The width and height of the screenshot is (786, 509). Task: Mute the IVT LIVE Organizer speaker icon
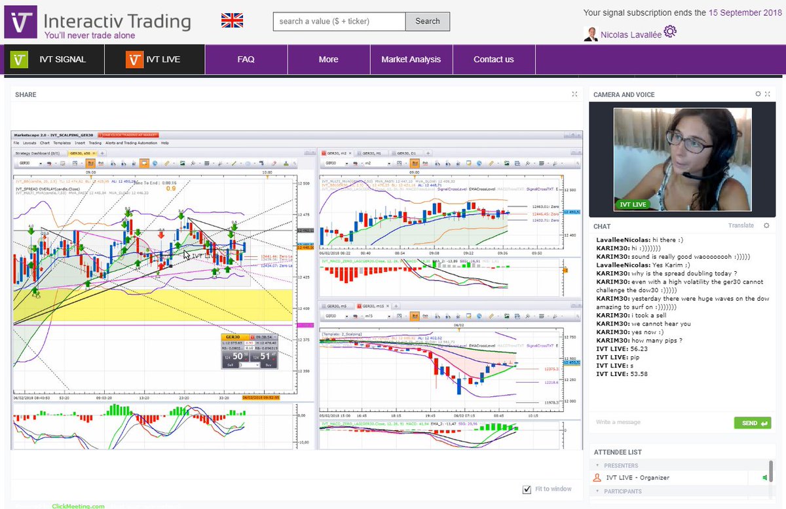pos(764,478)
